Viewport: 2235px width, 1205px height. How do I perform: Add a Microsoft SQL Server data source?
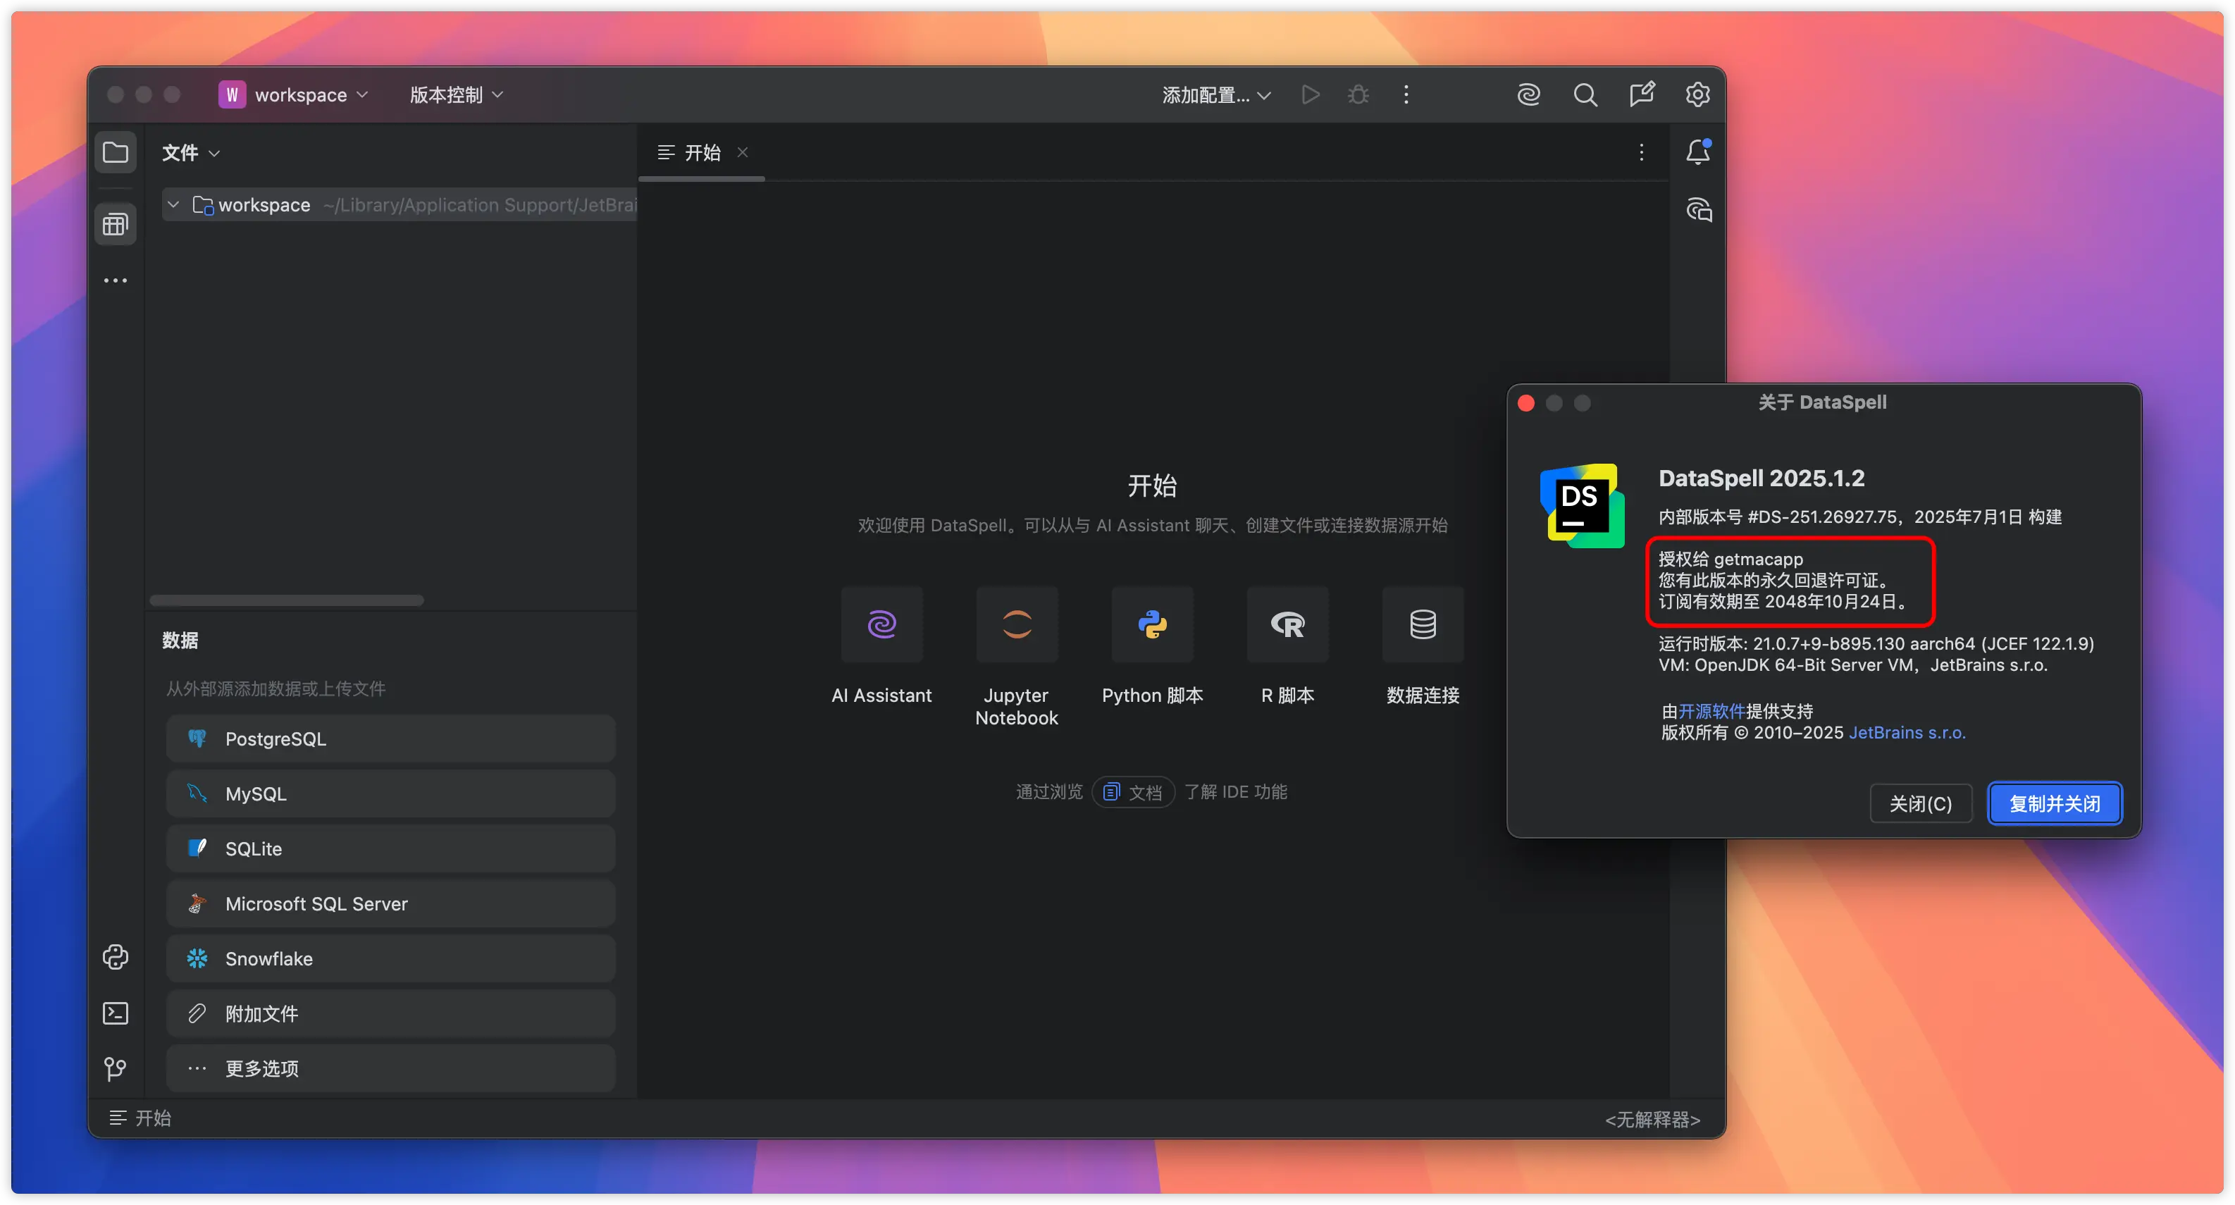390,903
